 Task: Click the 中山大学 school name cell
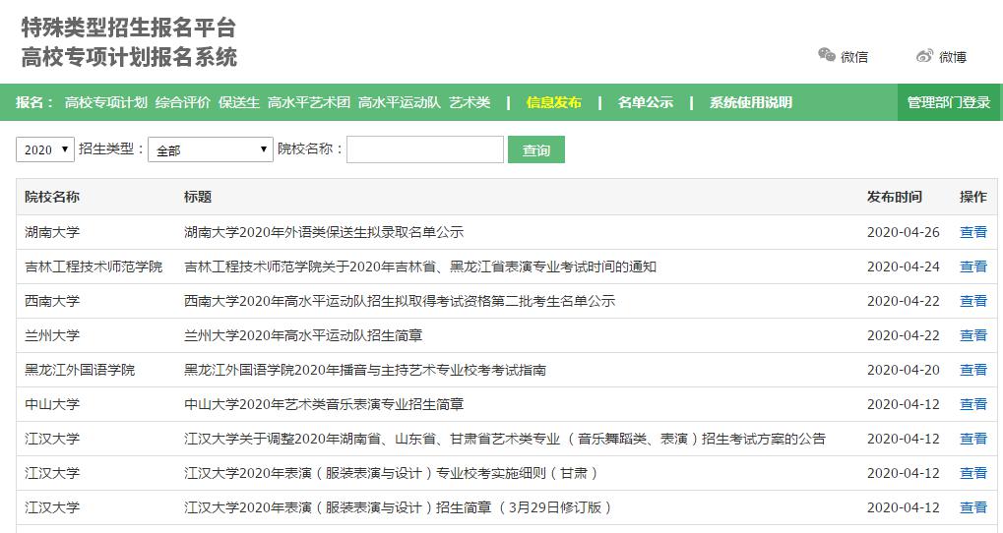click(52, 404)
